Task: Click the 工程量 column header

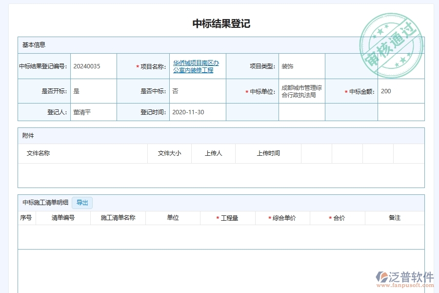Action: tap(230, 218)
